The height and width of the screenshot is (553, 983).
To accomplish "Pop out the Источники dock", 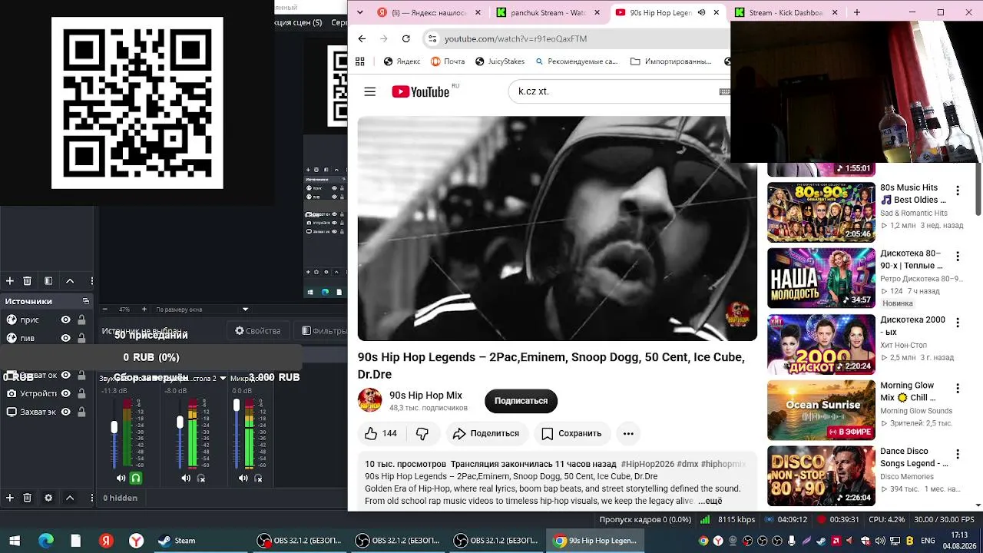I will coord(86,301).
